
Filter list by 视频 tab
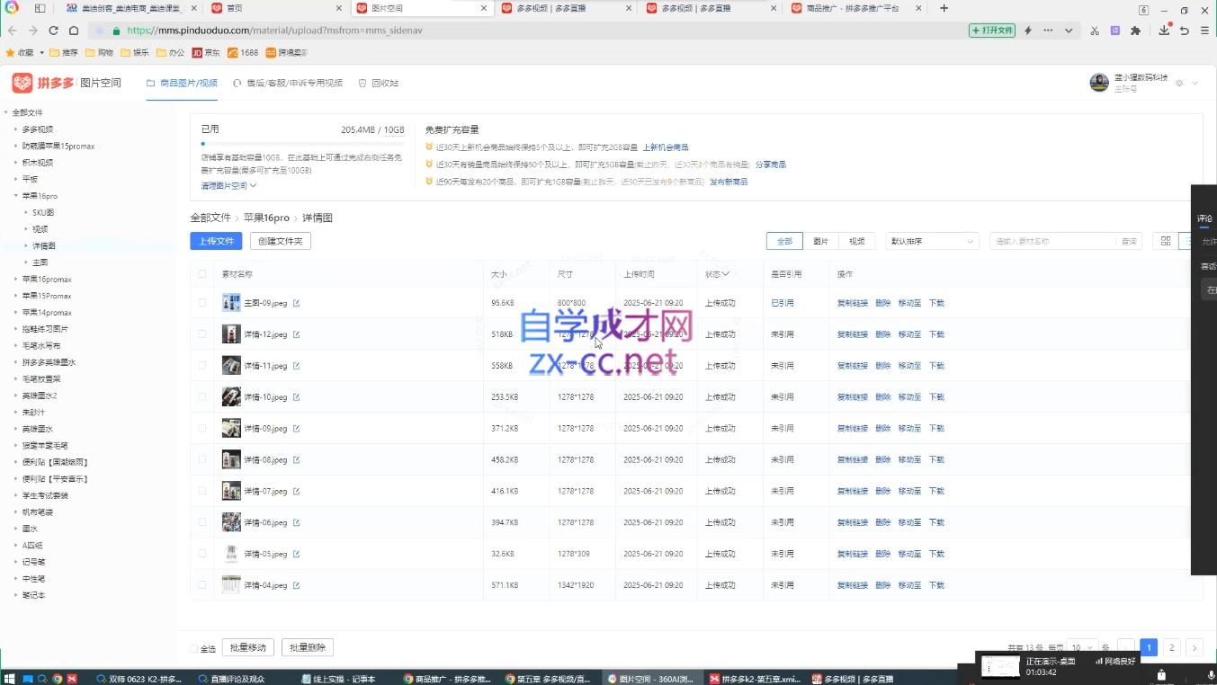coord(856,241)
